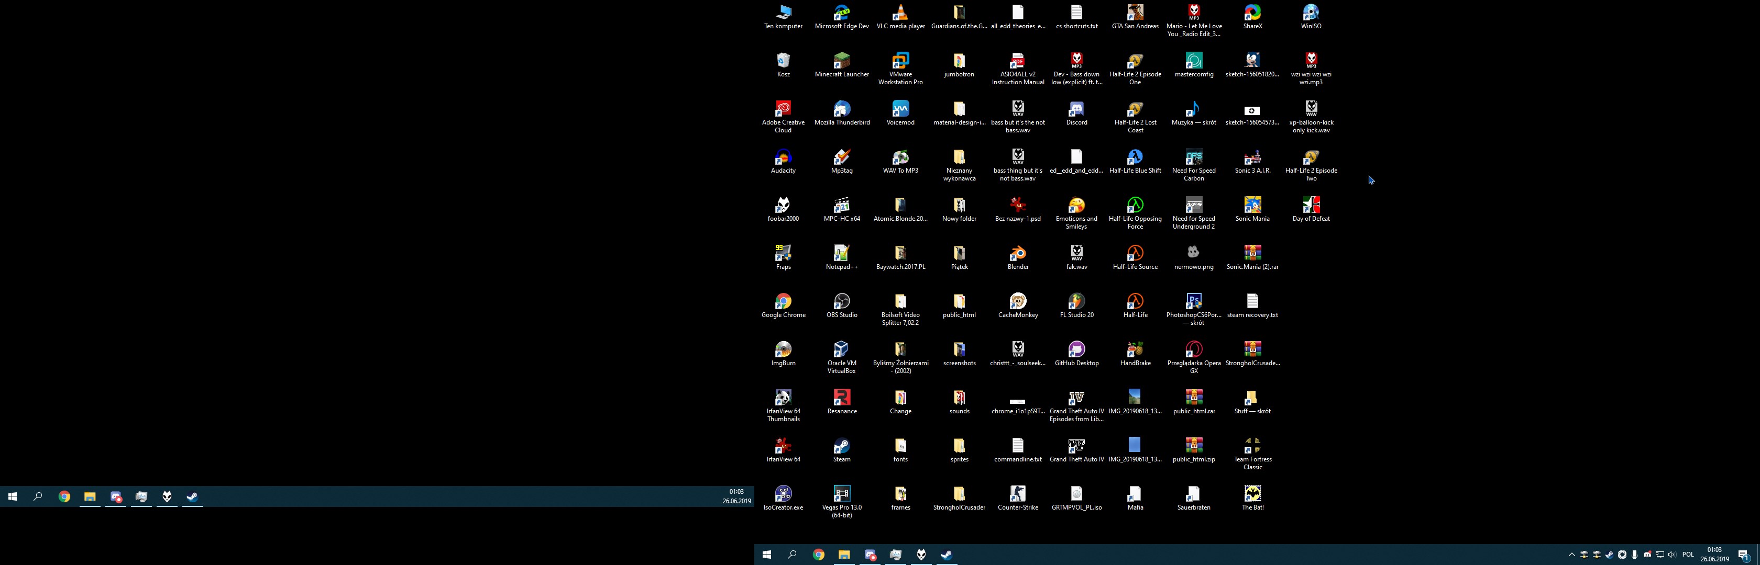Open File Explorer on the left monitor taskbar
1760x565 pixels.
tap(90, 497)
